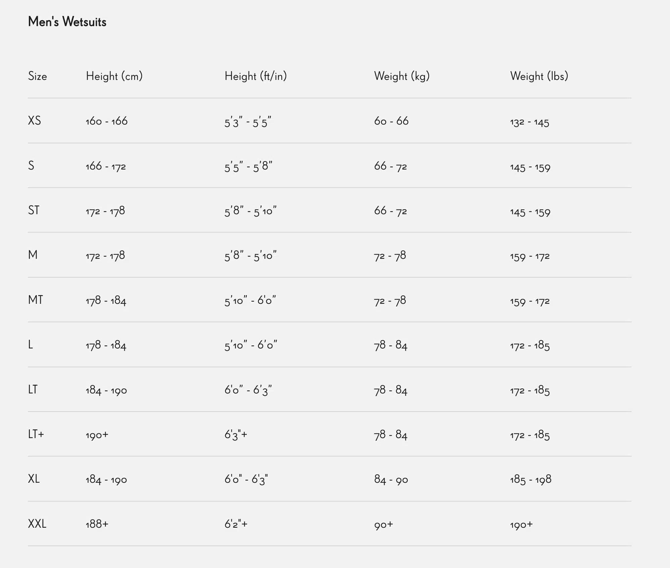Select the LT+ size label
Image resolution: width=670 pixels, height=568 pixels.
[36, 434]
